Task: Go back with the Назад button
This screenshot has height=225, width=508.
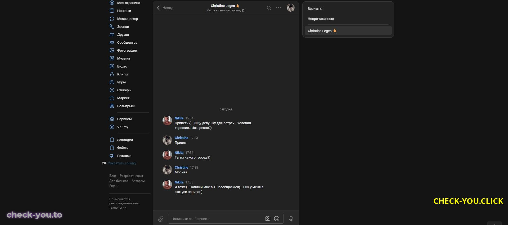Action: pyautogui.click(x=165, y=8)
